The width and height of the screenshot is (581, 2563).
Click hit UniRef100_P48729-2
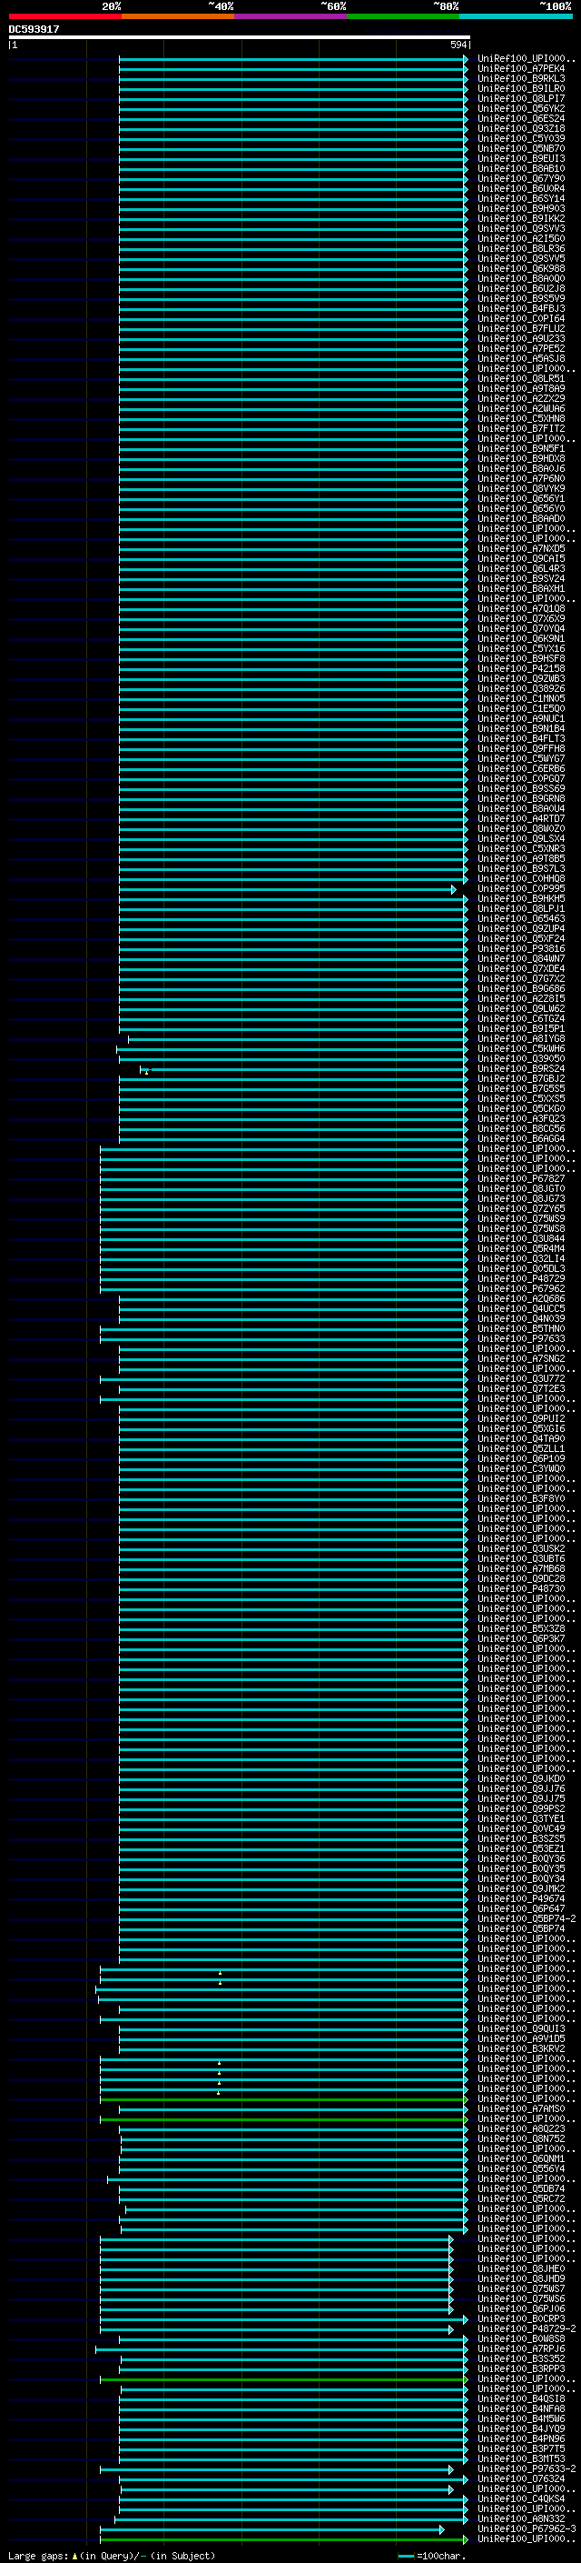(527, 2328)
